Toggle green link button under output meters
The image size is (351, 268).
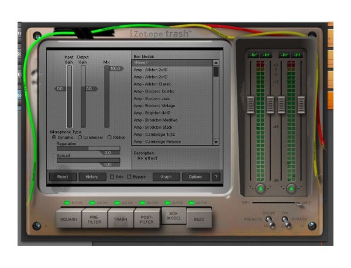click(x=291, y=188)
